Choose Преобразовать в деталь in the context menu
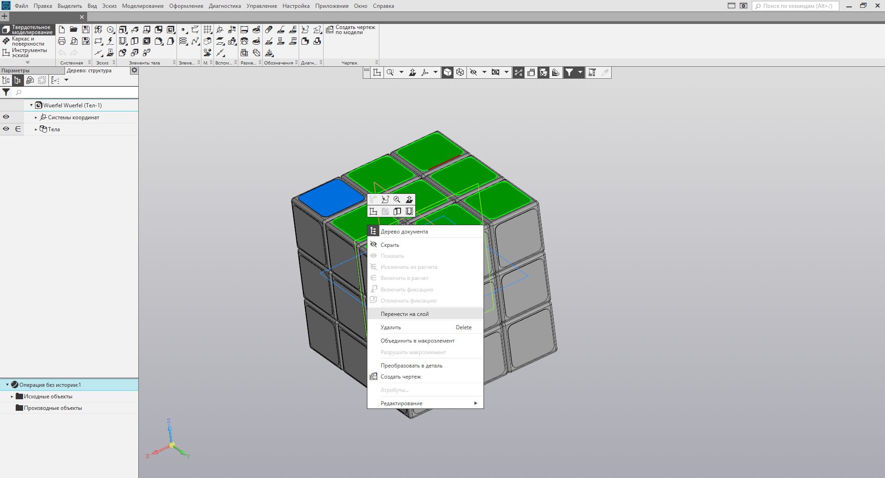This screenshot has width=885, height=478. (x=425, y=366)
